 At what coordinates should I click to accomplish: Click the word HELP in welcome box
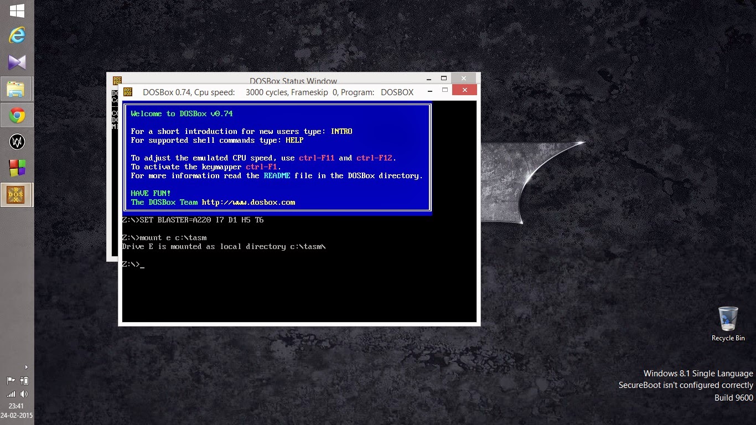click(x=294, y=140)
